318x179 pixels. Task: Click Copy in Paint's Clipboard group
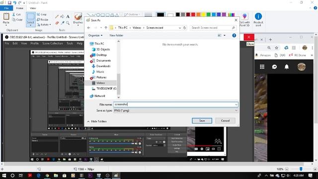click(17, 20)
